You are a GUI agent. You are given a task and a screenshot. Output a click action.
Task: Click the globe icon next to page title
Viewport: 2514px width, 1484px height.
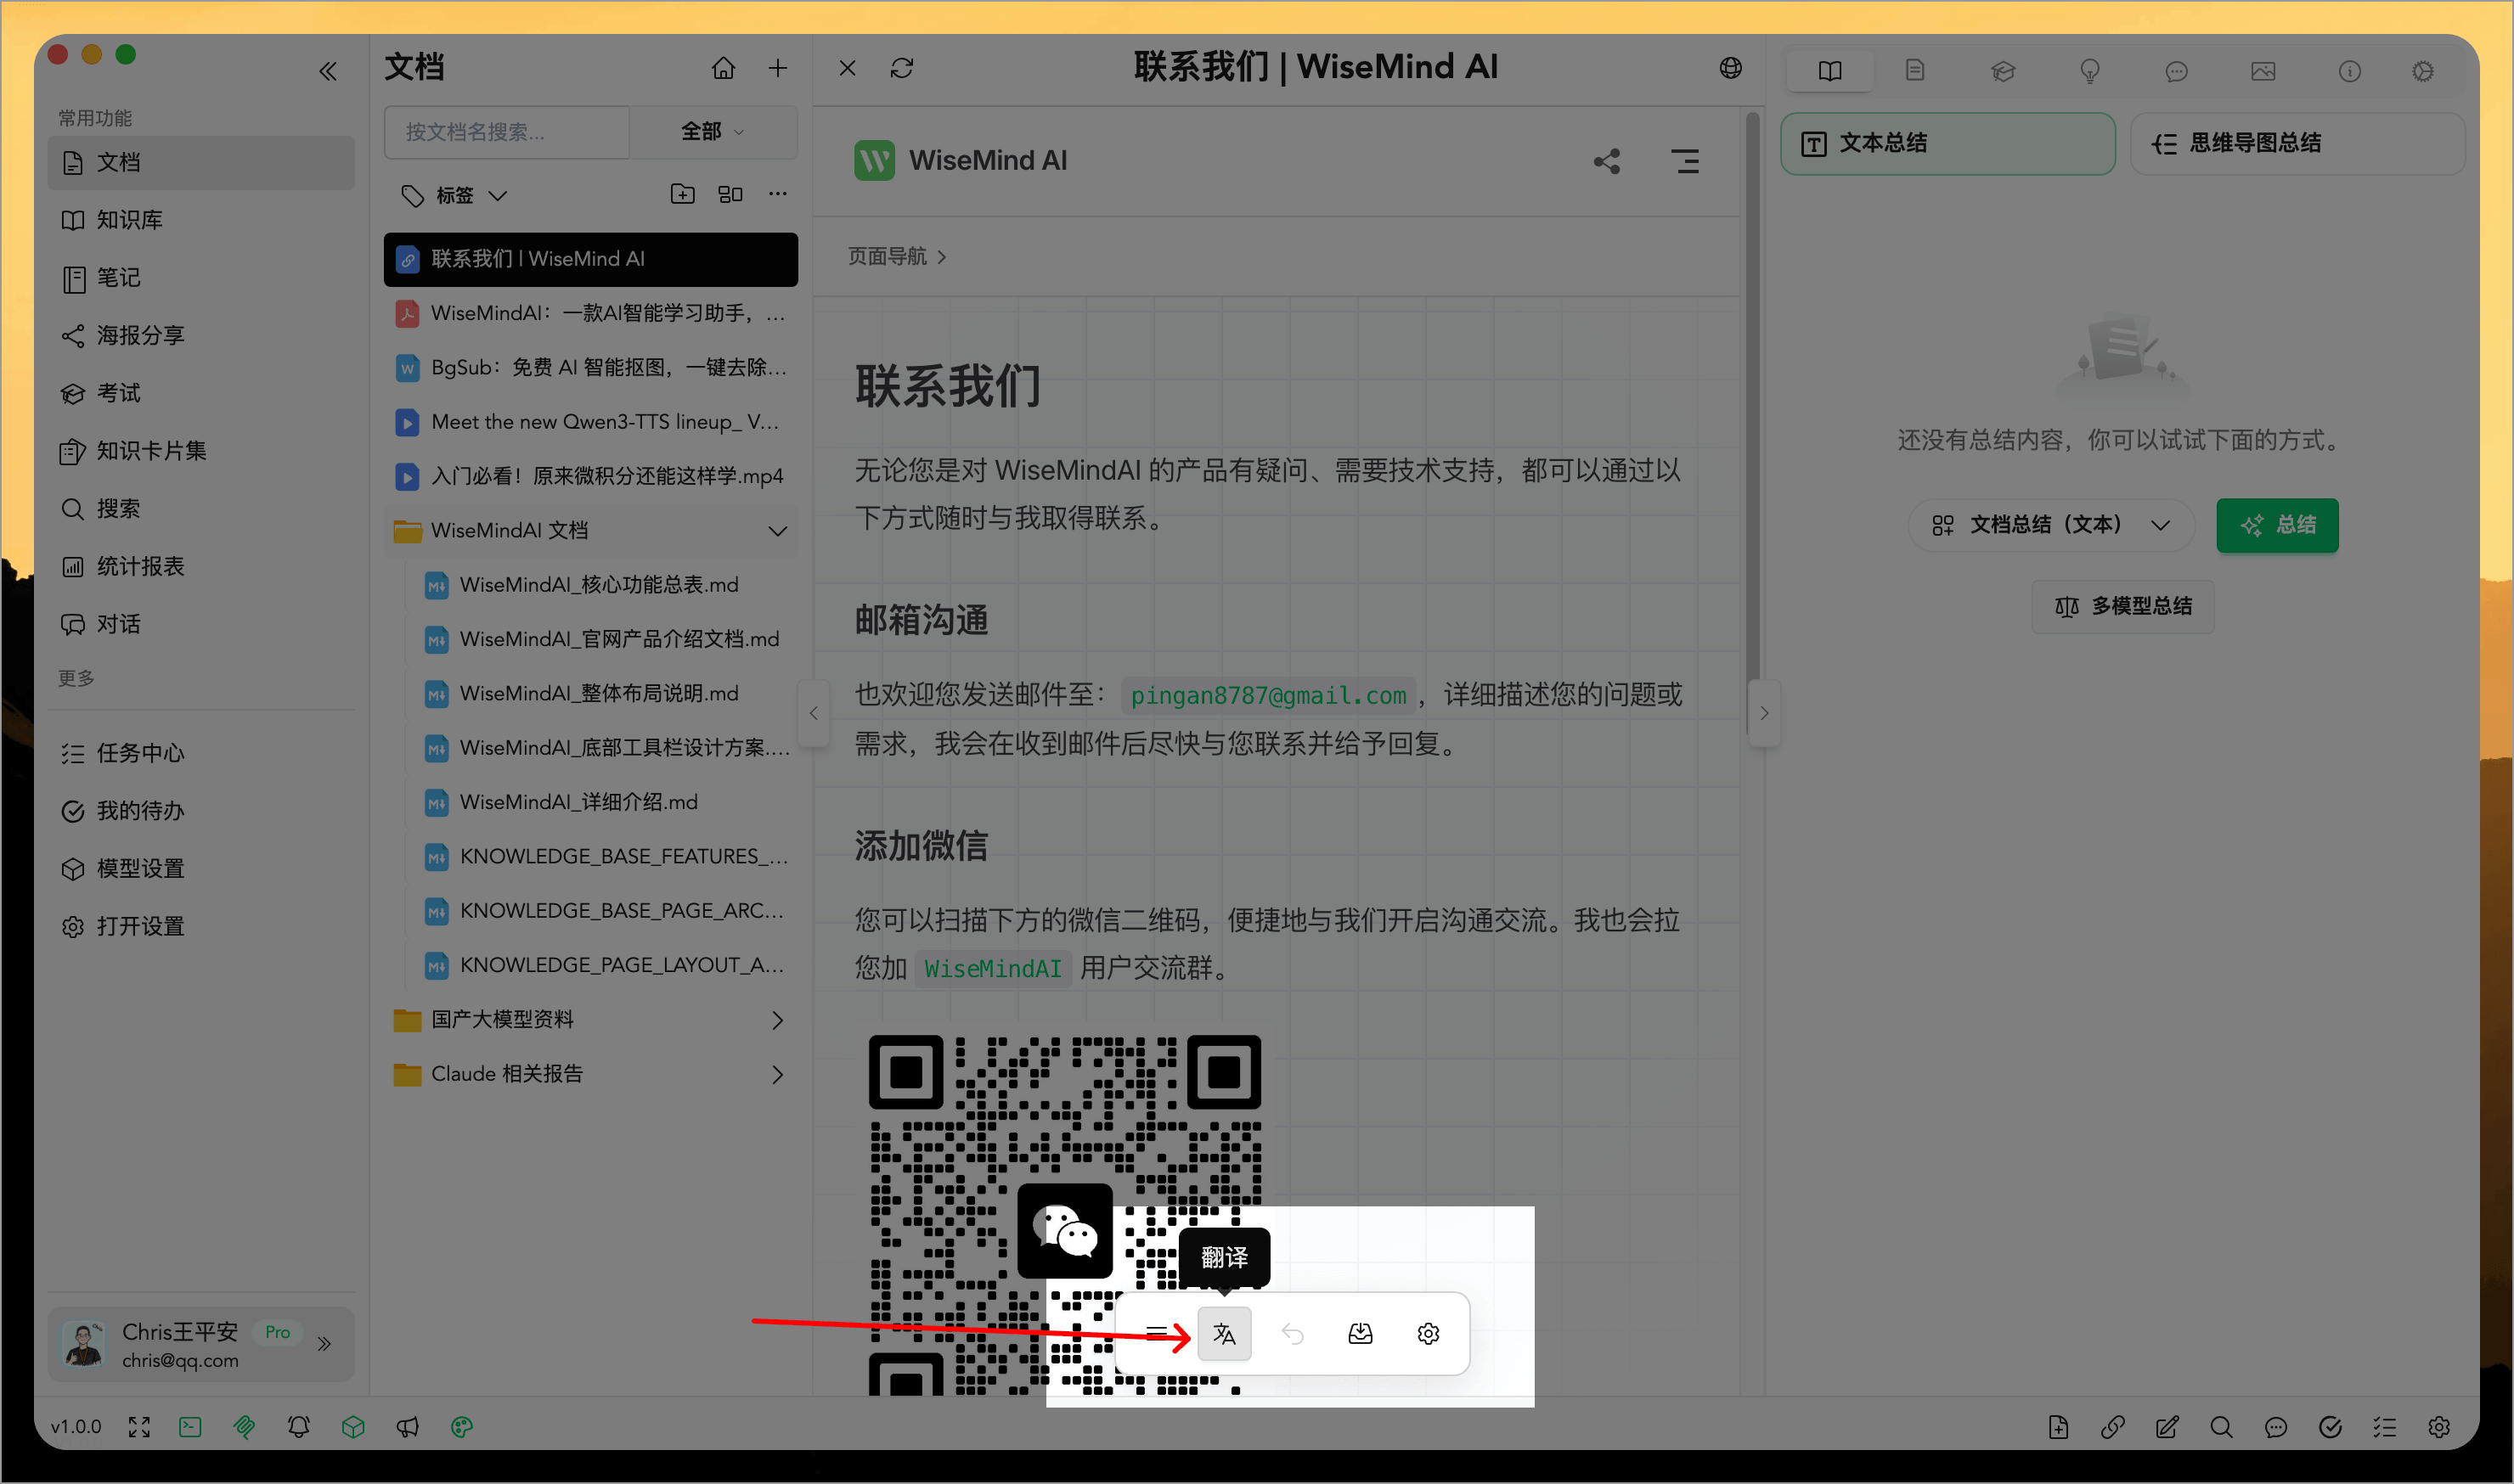(1731, 67)
